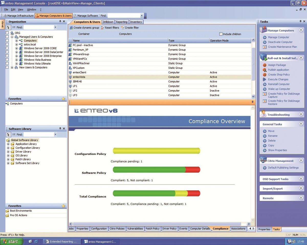Expand the Import/Export task section
Viewport: 307px width, 245px height.
[301, 188]
